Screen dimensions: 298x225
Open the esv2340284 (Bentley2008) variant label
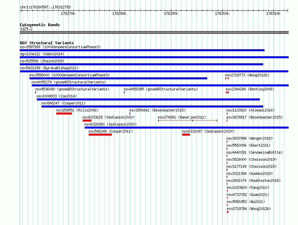pos(250,89)
